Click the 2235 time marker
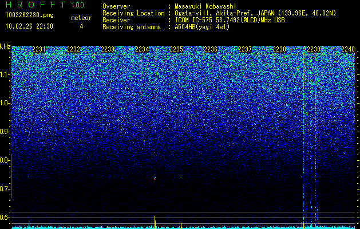Image resolution: width=360 pixels, height=229 pixels. coord(176,49)
